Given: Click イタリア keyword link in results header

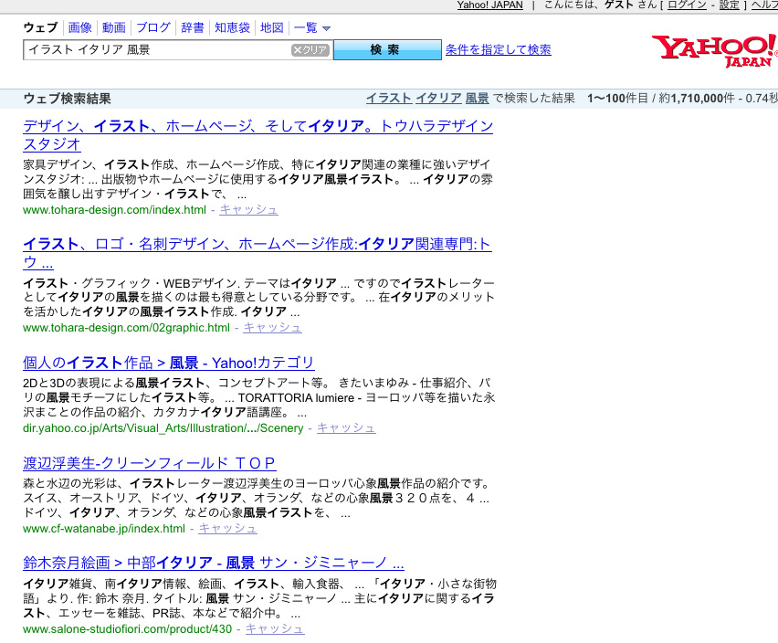Looking at the screenshot, I should pos(438,99).
